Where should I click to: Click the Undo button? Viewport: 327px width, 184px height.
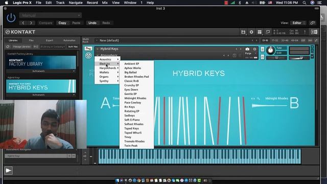(92, 23)
